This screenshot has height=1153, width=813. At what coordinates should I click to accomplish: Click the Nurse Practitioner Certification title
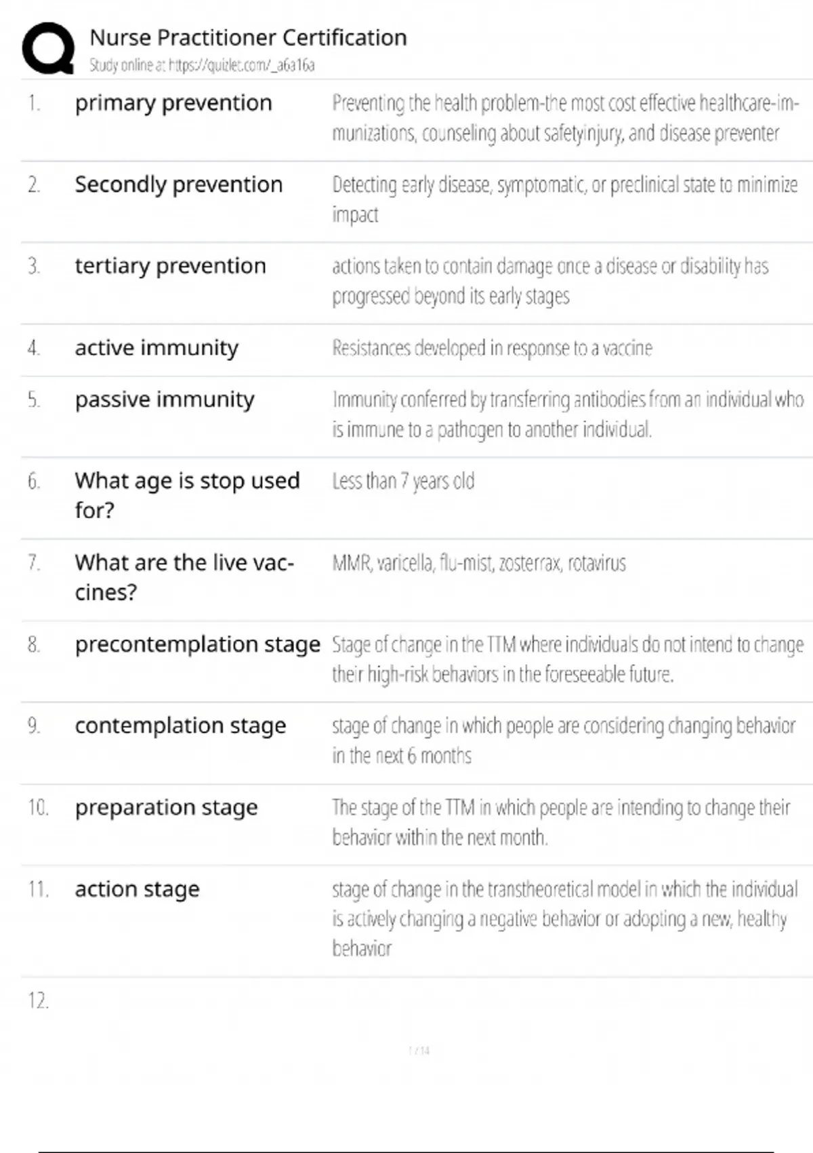coord(248,37)
